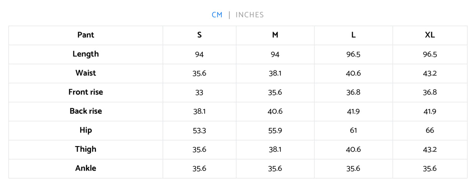
Task: Select the 61 Hip value for L
Action: click(x=353, y=131)
